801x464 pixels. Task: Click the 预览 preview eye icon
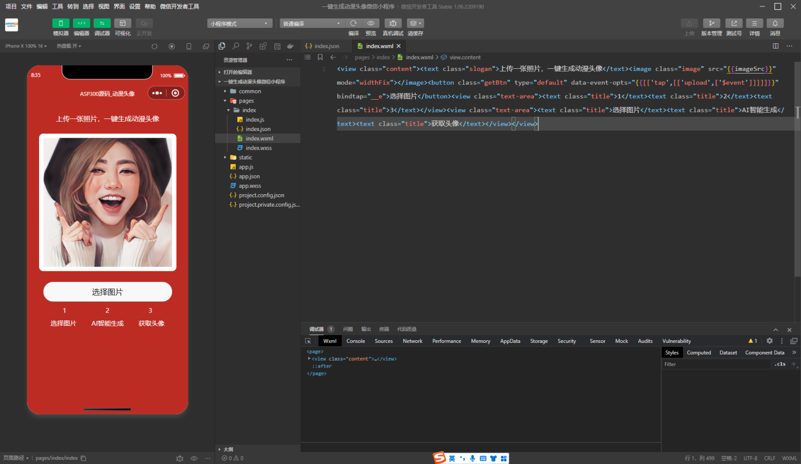pyautogui.click(x=371, y=23)
